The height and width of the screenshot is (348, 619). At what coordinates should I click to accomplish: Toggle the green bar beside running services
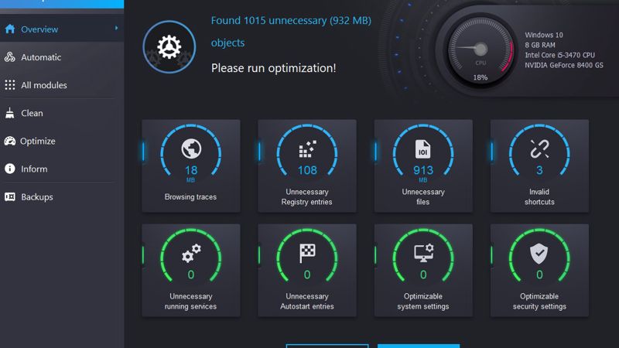click(143, 255)
